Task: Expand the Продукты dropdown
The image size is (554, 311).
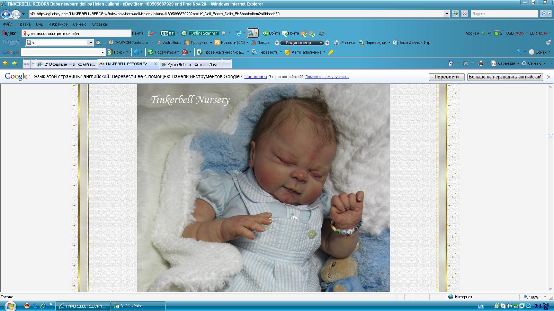Action: click(211, 43)
